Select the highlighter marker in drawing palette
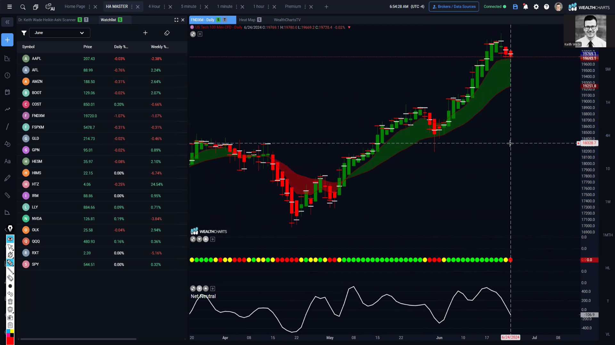 [10, 263]
